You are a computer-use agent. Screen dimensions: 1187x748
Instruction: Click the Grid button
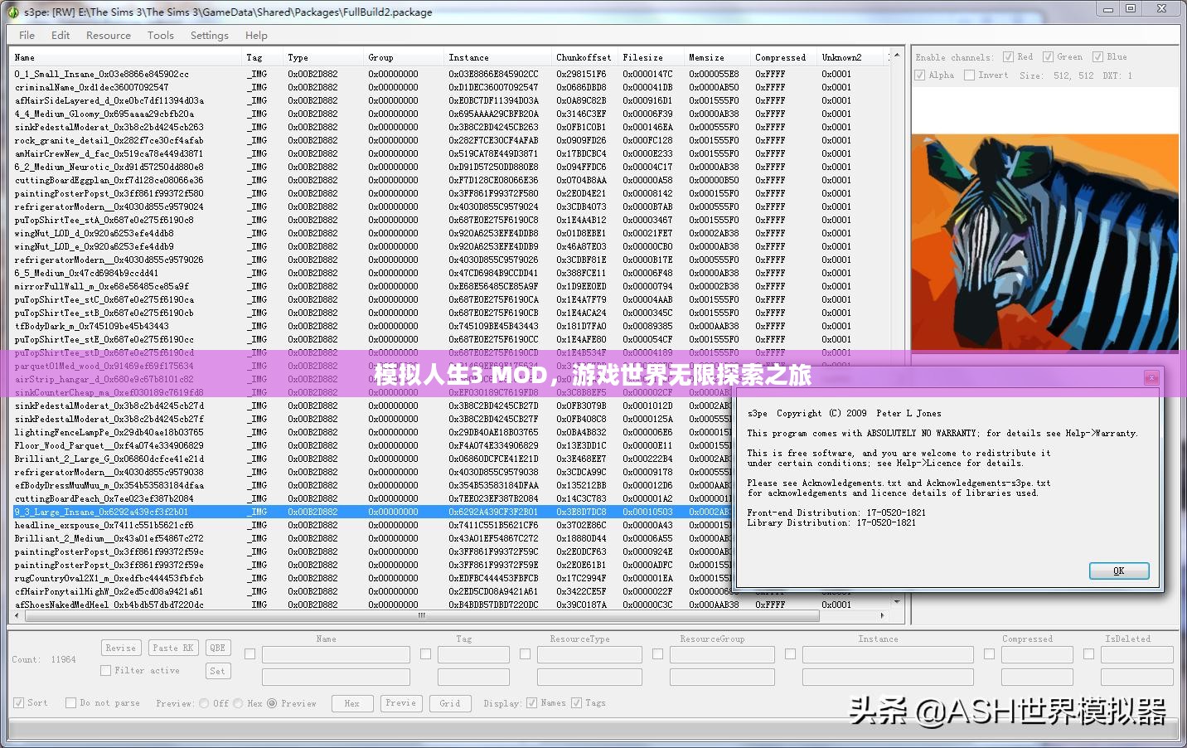pyautogui.click(x=450, y=703)
